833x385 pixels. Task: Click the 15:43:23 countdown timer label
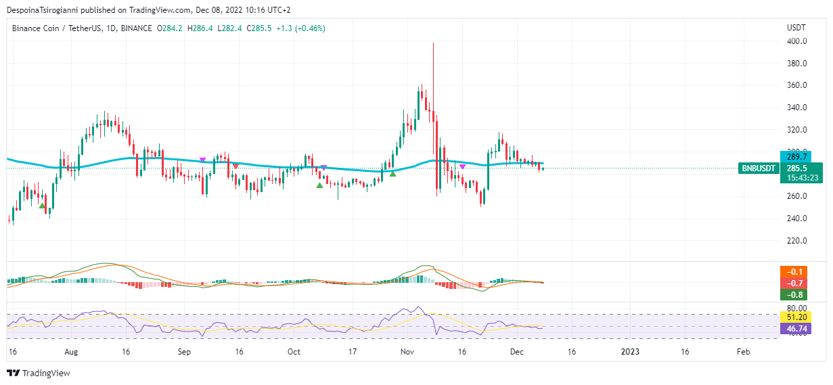[x=799, y=178]
